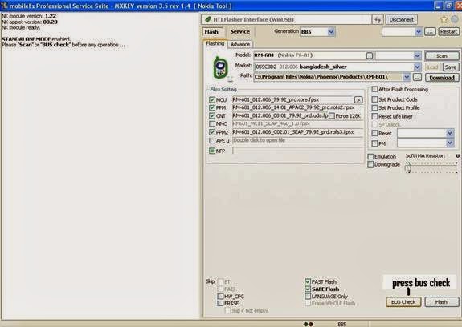Viewport: 462px width, 327px height.
Task: Enable the Reset checkbox
Action: 374,133
